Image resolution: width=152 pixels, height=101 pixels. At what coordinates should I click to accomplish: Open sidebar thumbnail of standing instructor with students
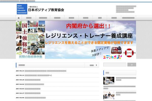109,95
